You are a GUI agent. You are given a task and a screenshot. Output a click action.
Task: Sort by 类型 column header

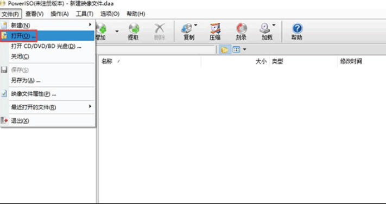click(x=303, y=61)
